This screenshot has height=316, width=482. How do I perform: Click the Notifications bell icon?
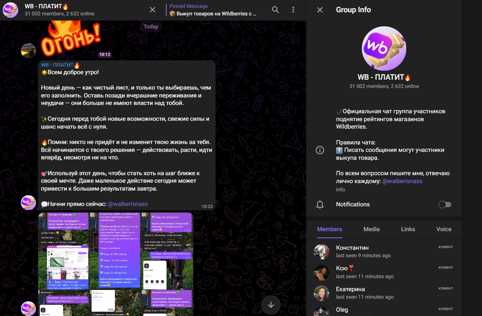320,204
